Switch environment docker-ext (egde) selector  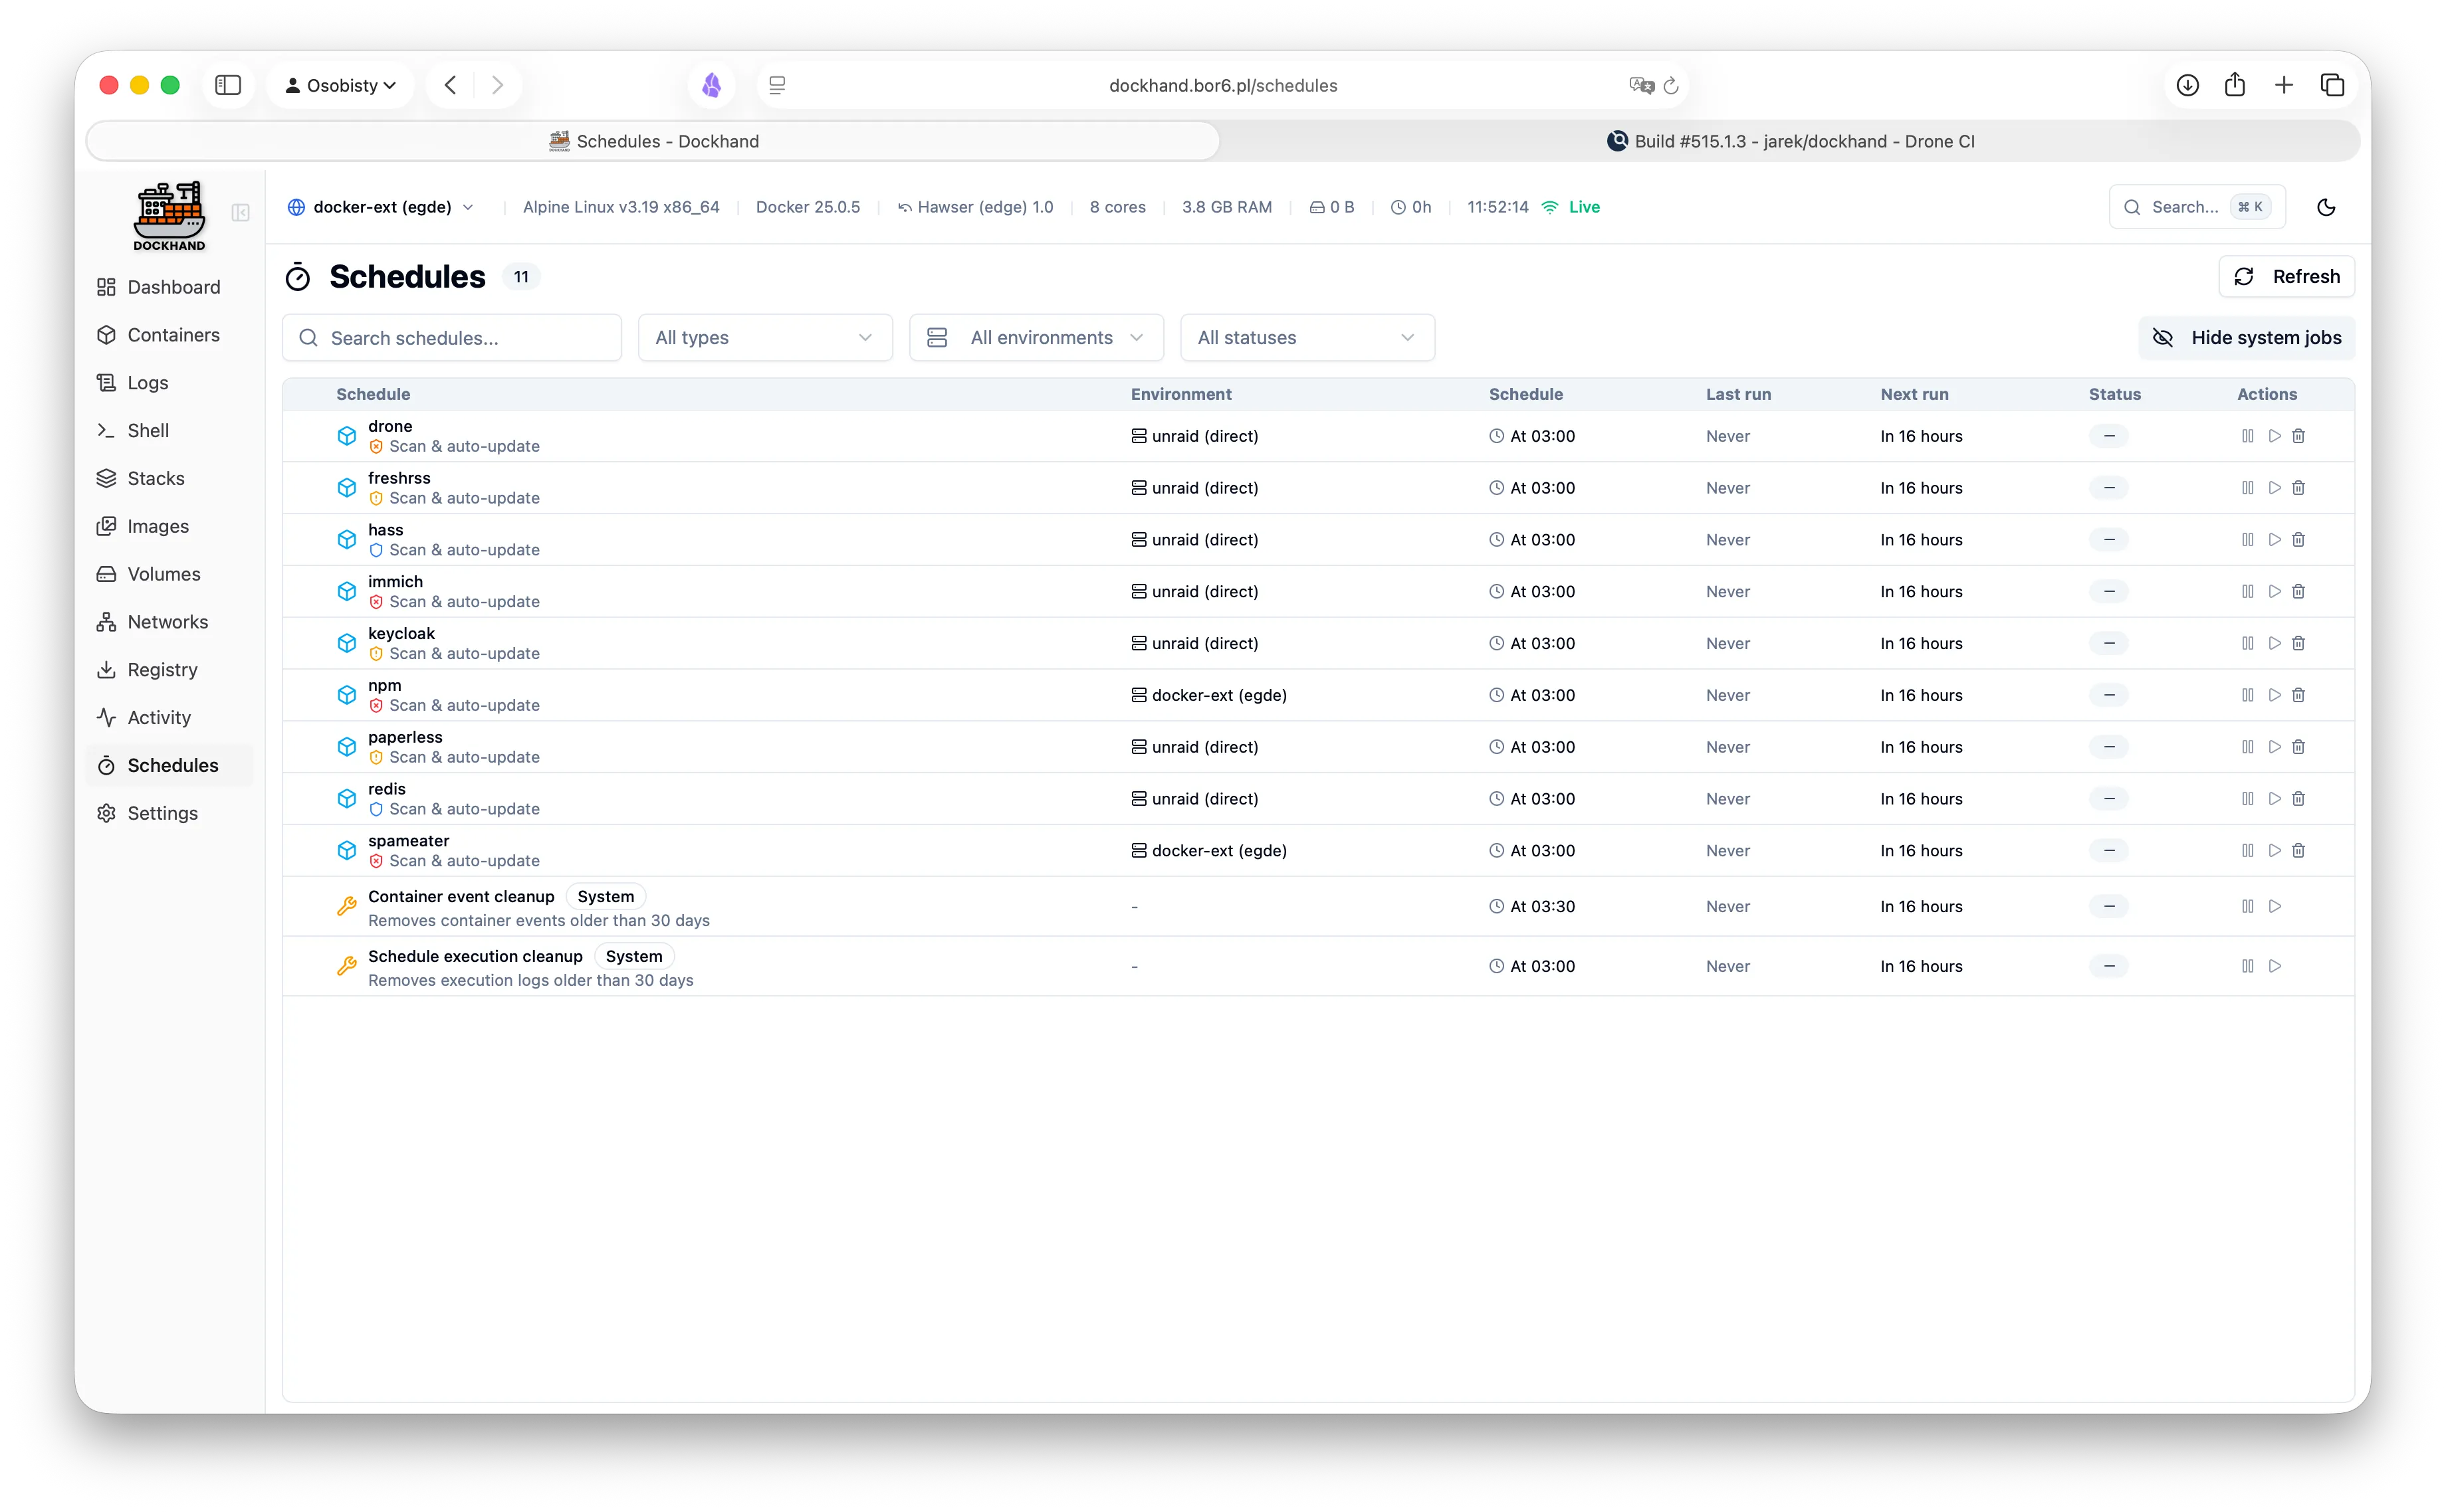click(381, 207)
